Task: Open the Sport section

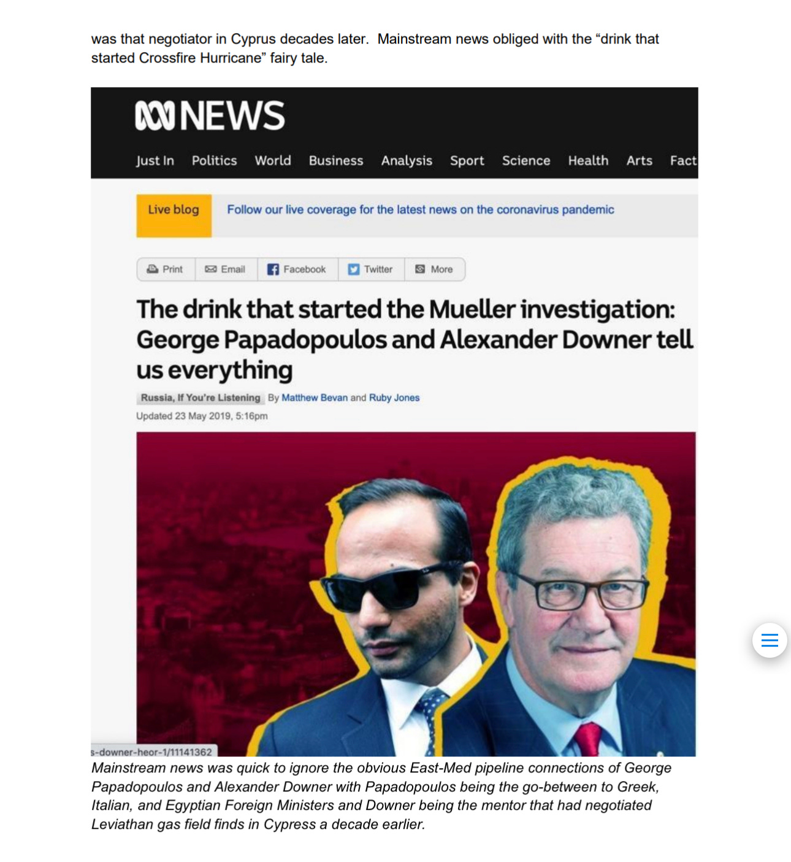Action: pos(467,161)
